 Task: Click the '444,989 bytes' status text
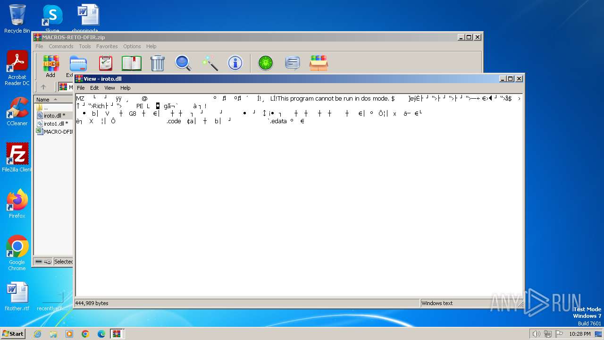pos(92,303)
